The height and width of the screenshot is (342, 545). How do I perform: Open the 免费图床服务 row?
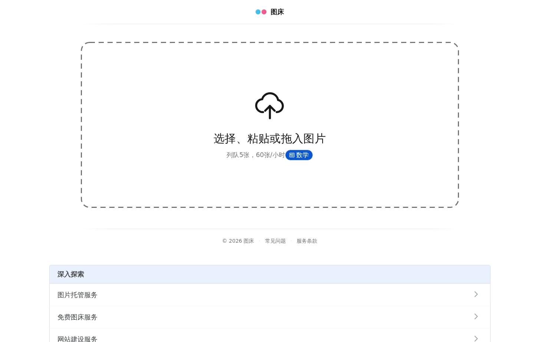pyautogui.click(x=270, y=317)
